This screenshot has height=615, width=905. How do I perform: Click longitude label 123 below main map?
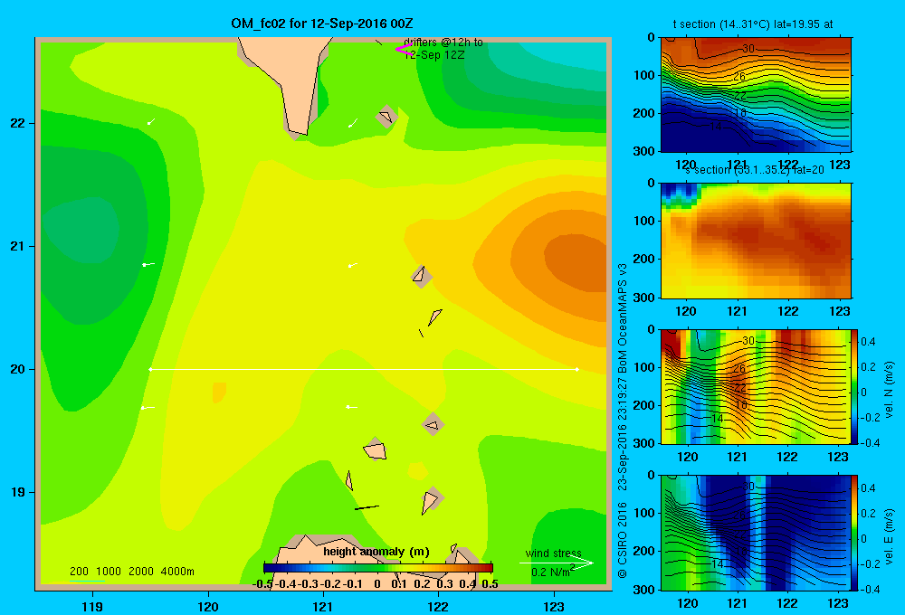pyautogui.click(x=554, y=606)
